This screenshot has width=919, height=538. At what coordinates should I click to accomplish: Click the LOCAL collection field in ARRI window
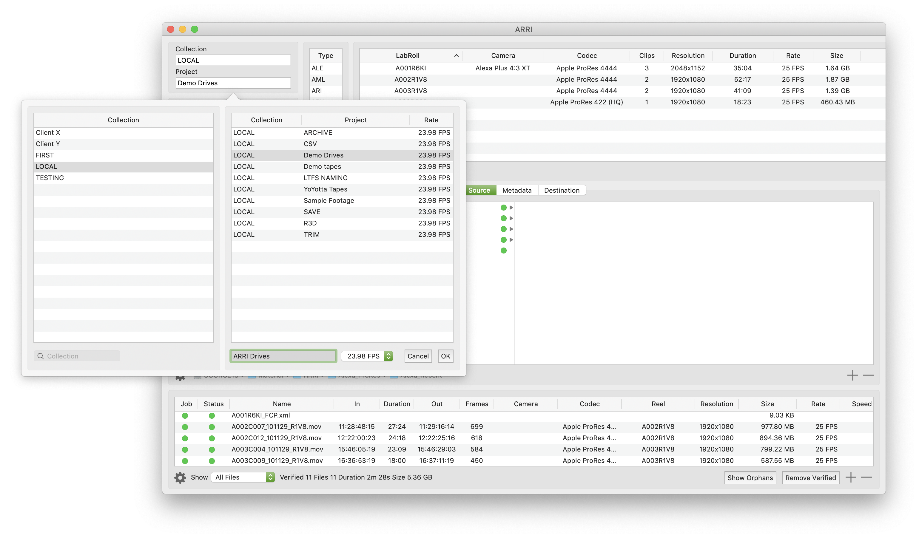click(233, 60)
